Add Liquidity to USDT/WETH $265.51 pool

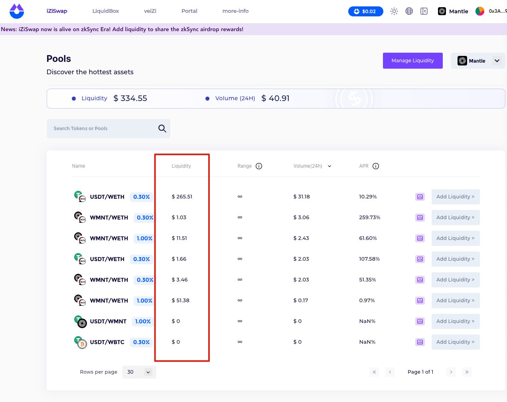(456, 197)
